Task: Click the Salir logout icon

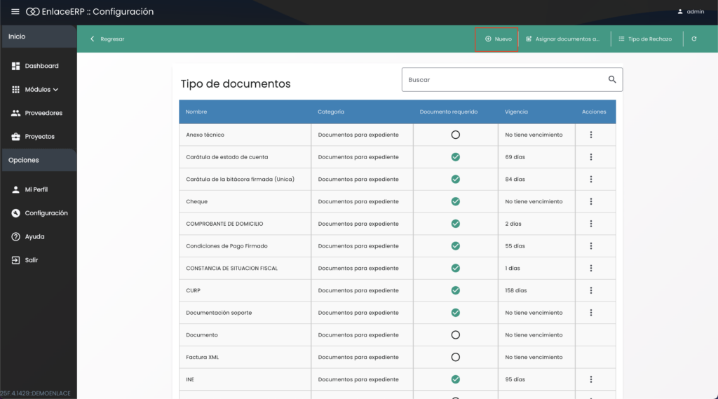Action: coord(15,260)
